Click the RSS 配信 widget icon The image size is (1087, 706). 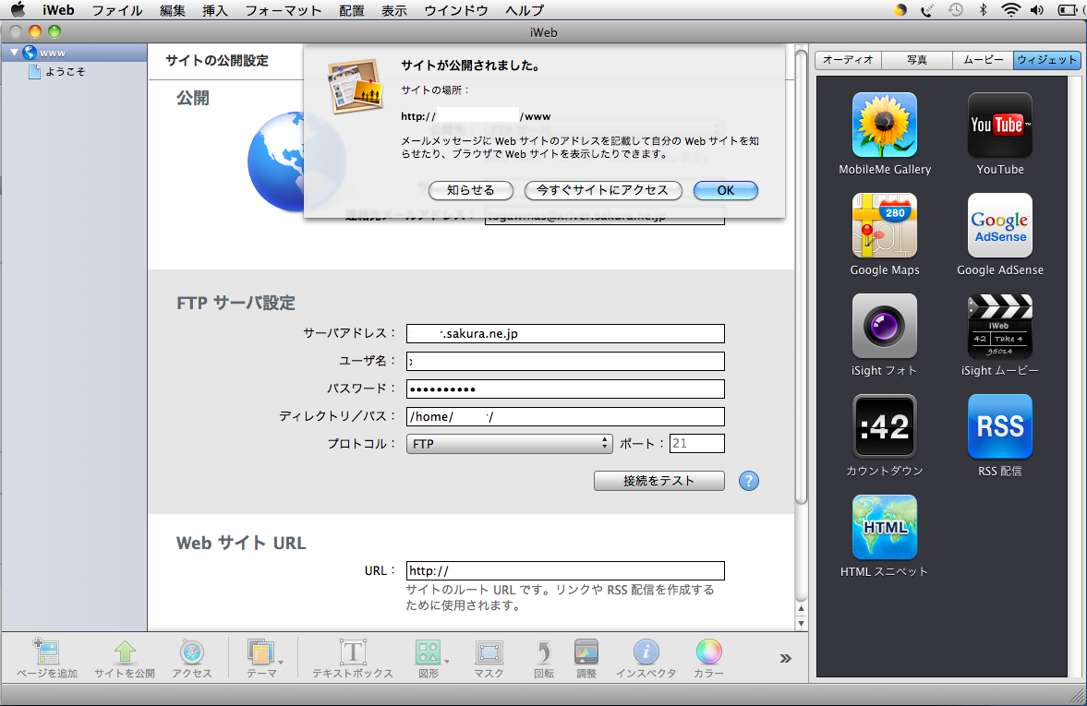(999, 426)
